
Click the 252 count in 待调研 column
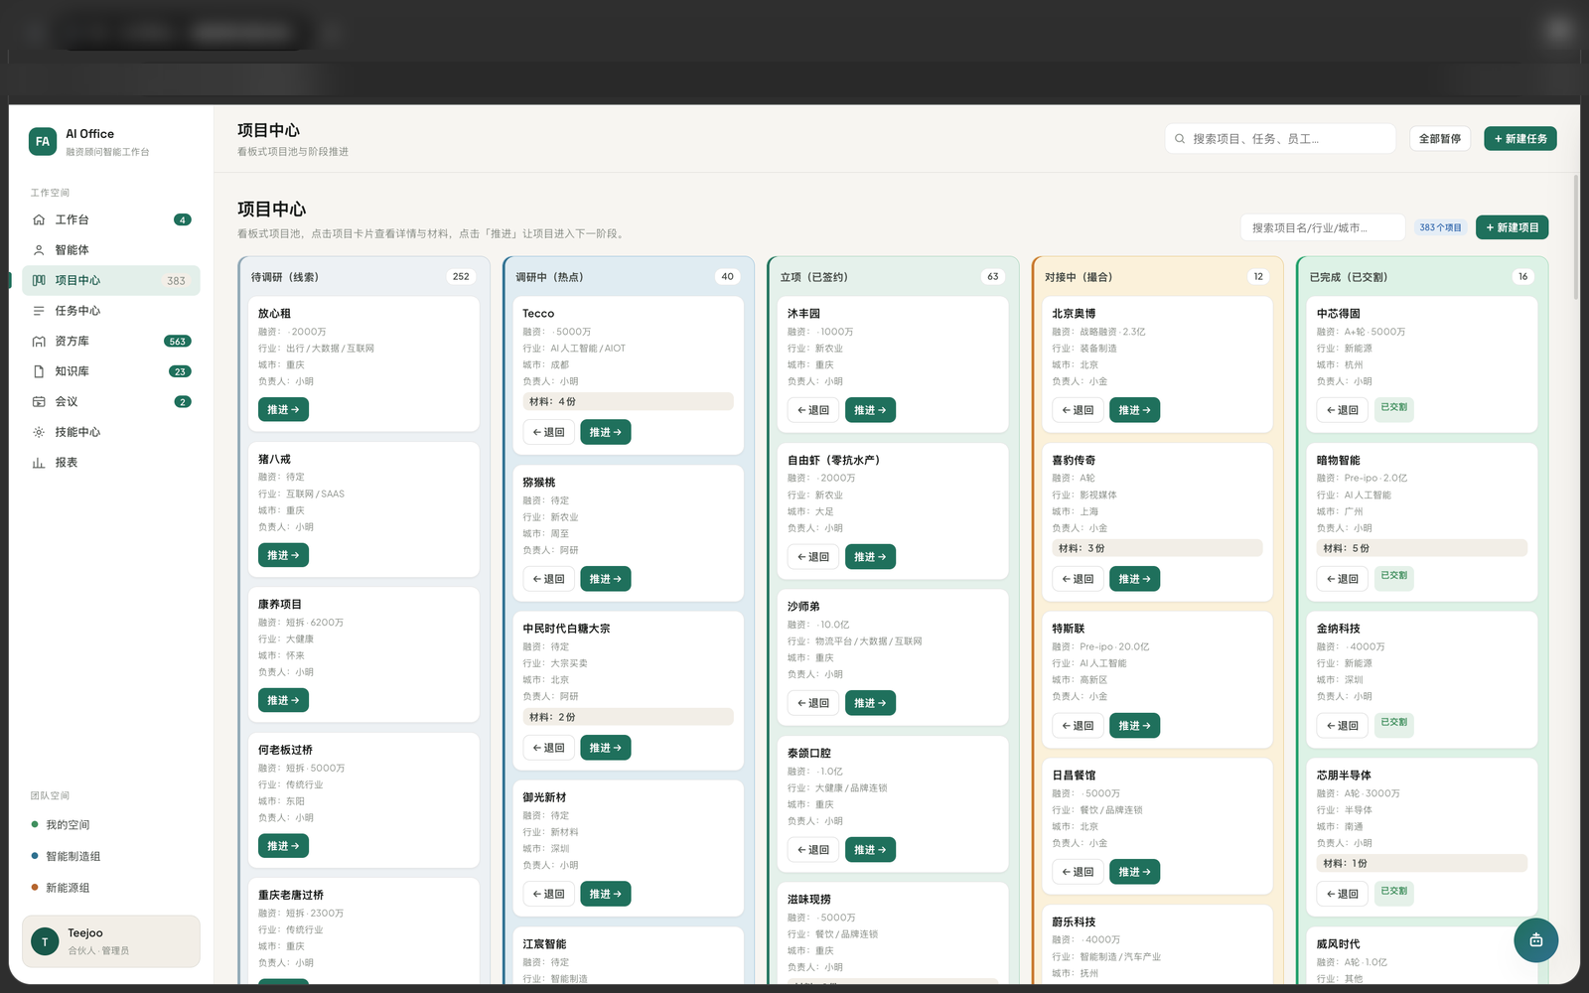coord(461,277)
